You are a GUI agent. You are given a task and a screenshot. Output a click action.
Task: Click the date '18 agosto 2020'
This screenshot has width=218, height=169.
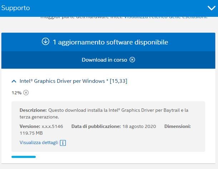click(139, 127)
